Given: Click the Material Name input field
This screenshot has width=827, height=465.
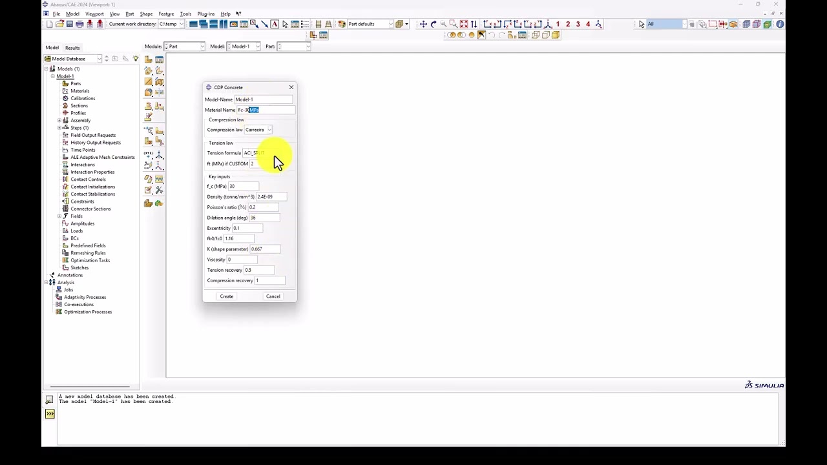Looking at the screenshot, I should coord(266,110).
